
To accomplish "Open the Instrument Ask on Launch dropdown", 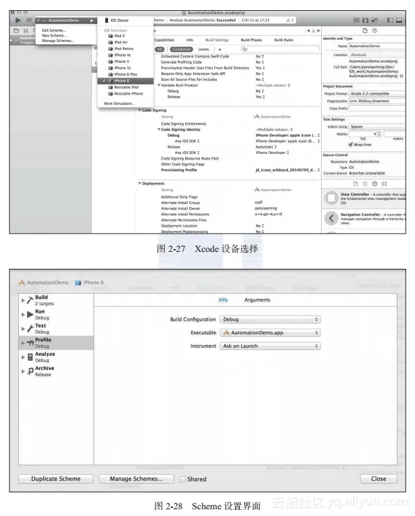I will click(270, 346).
